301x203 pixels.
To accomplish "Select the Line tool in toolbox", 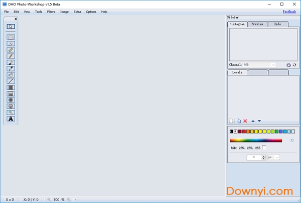I will click(x=11, y=81).
